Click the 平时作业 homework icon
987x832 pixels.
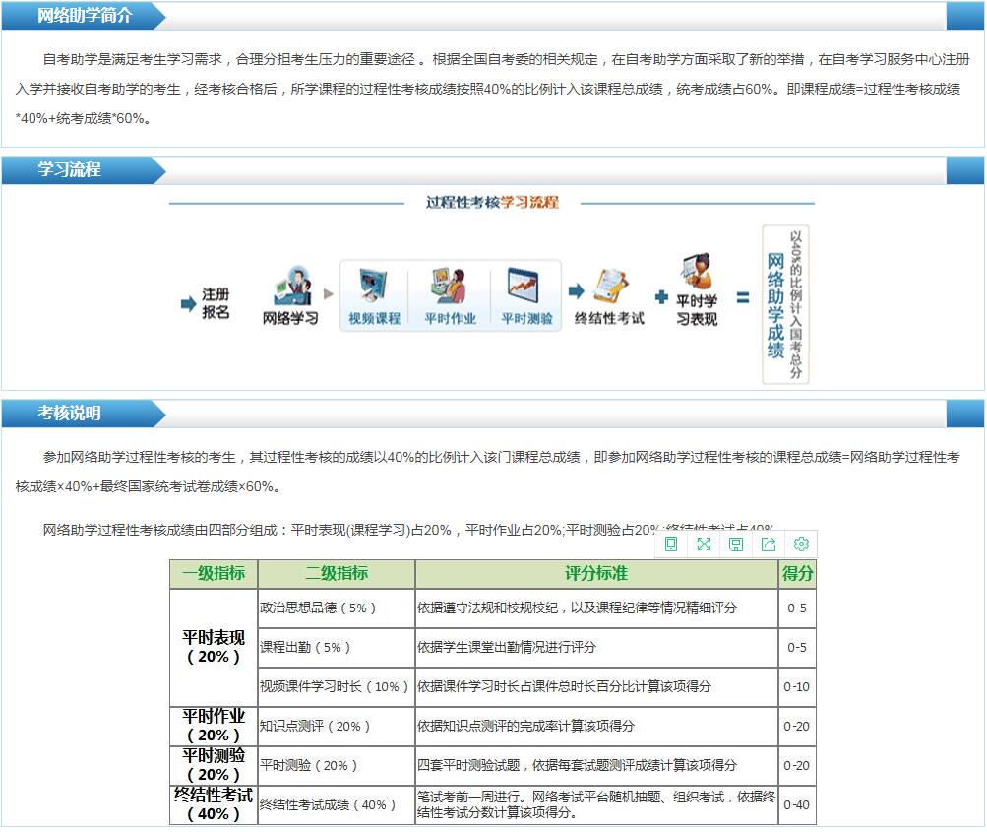450,286
